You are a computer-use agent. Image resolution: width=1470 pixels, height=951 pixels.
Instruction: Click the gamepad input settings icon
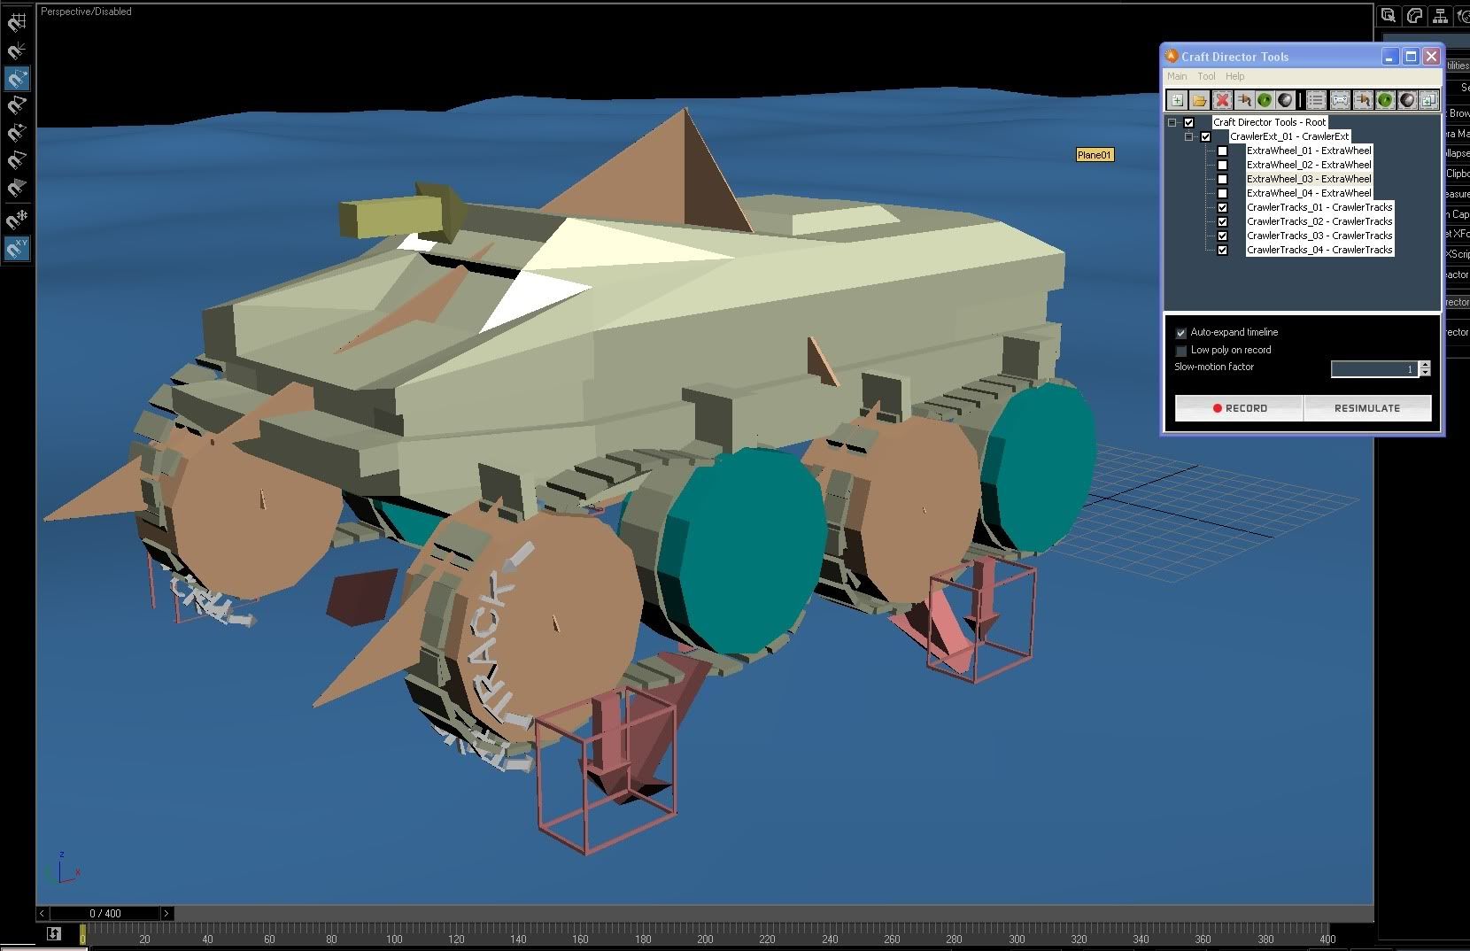tap(1340, 100)
